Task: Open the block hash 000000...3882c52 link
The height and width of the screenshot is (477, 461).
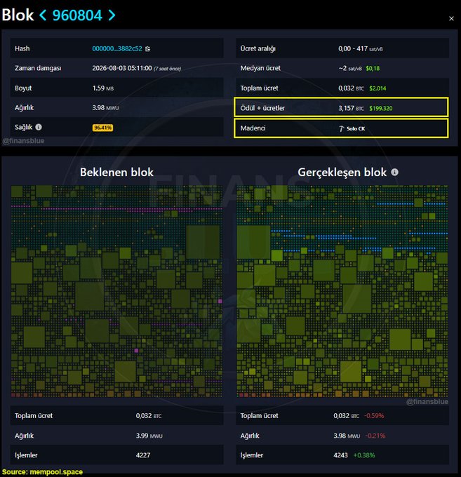Action: pos(117,48)
